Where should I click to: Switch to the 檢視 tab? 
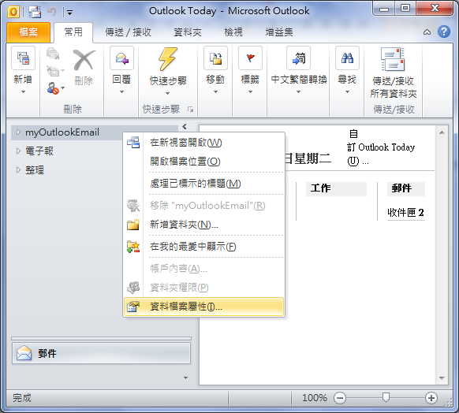tap(233, 32)
